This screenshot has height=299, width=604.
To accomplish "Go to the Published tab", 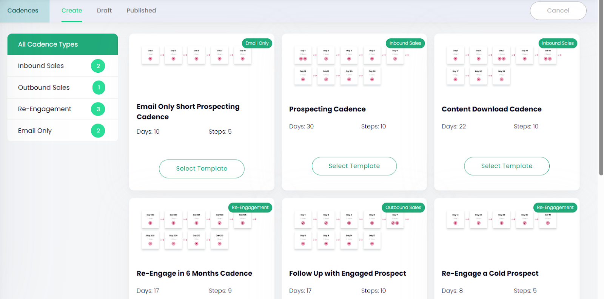I will point(141,11).
